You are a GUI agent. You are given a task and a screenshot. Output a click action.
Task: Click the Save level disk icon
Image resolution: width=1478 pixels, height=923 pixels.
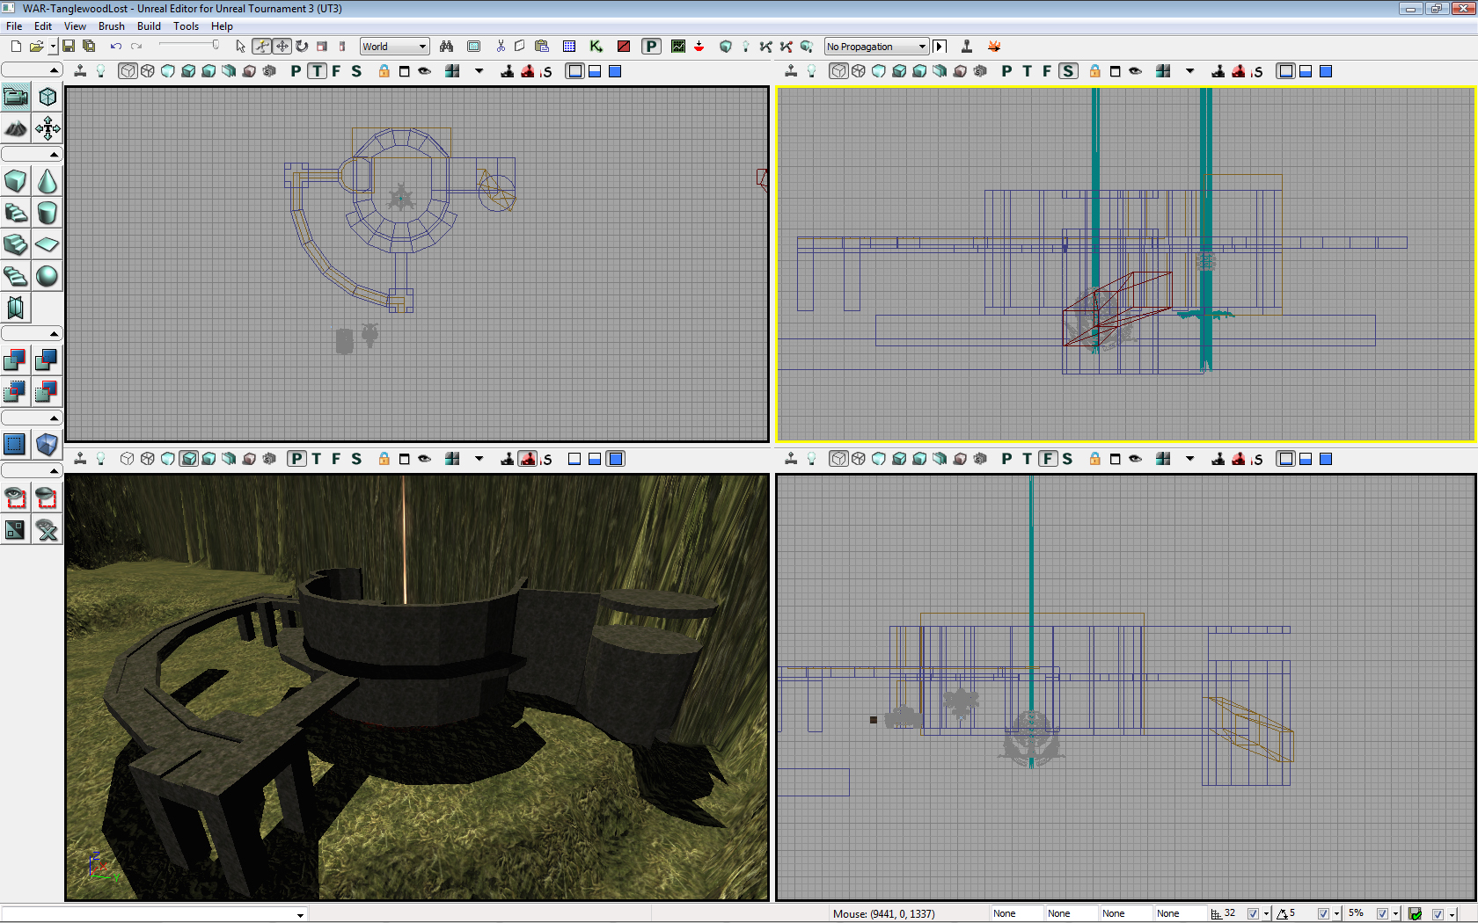[x=69, y=47]
